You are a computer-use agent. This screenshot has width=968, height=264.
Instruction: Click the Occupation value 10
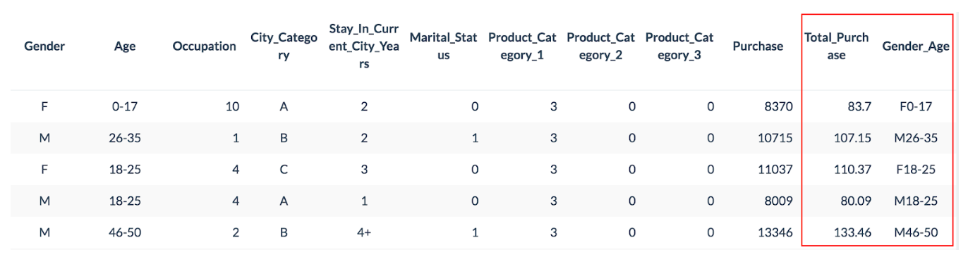click(x=231, y=107)
